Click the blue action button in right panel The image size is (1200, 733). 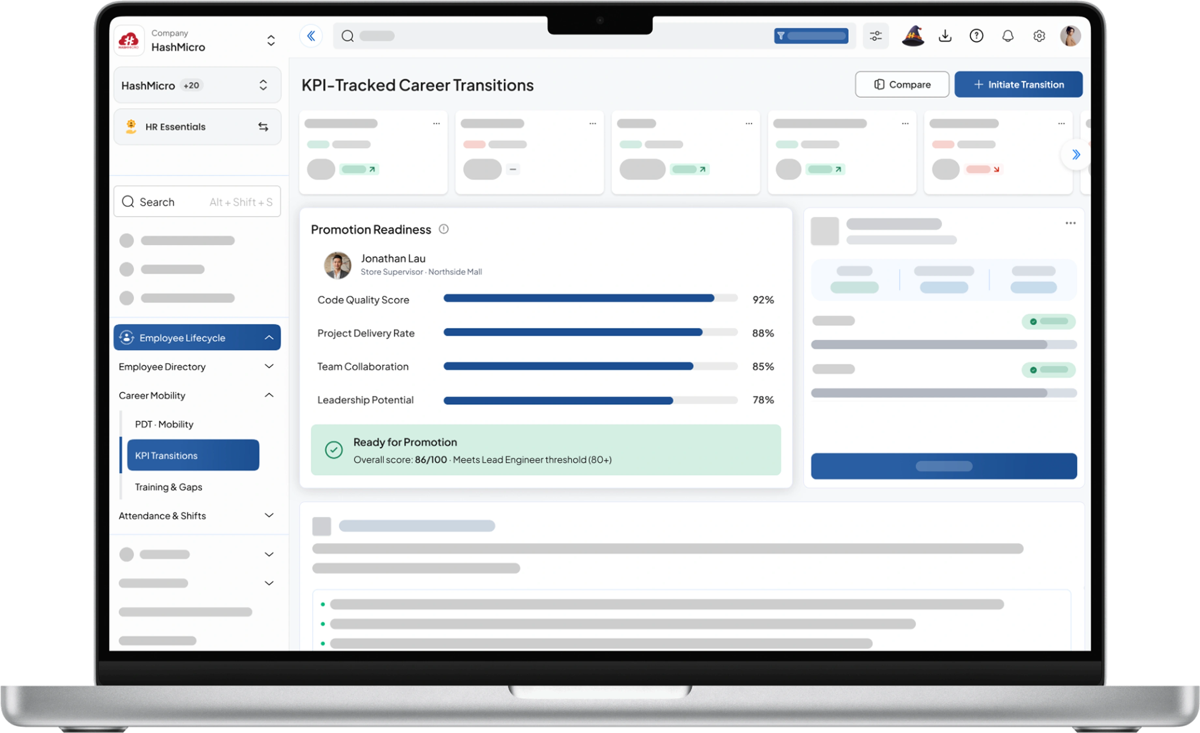click(x=944, y=466)
